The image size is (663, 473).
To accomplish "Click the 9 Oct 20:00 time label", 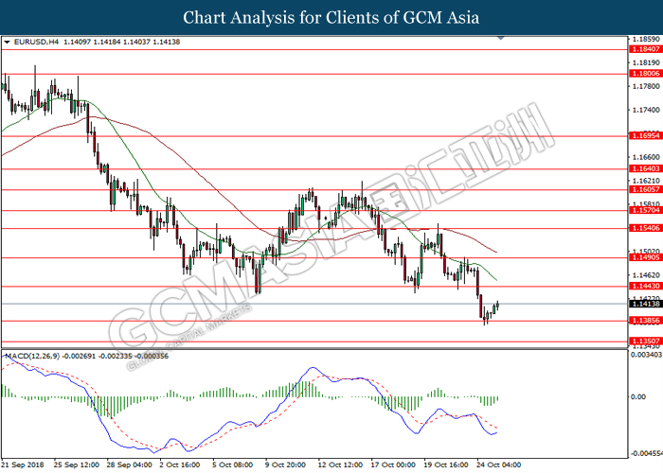I will click(285, 465).
